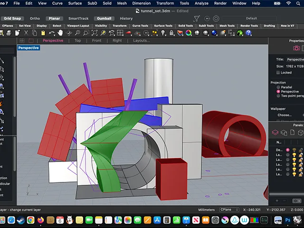Click the Print icon in the toolbar
Viewport: 304px width, 228px height.
(x=9, y=33)
